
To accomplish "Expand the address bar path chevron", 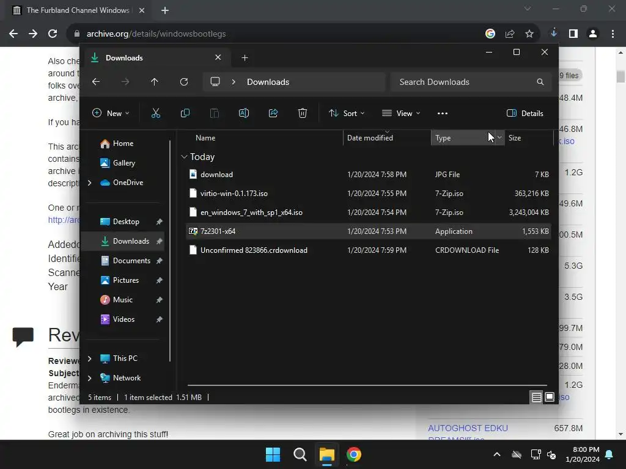I will click(234, 82).
